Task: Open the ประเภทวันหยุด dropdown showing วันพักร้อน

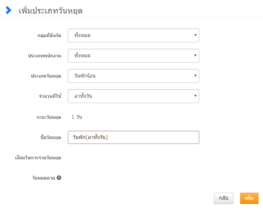Action: click(x=133, y=76)
